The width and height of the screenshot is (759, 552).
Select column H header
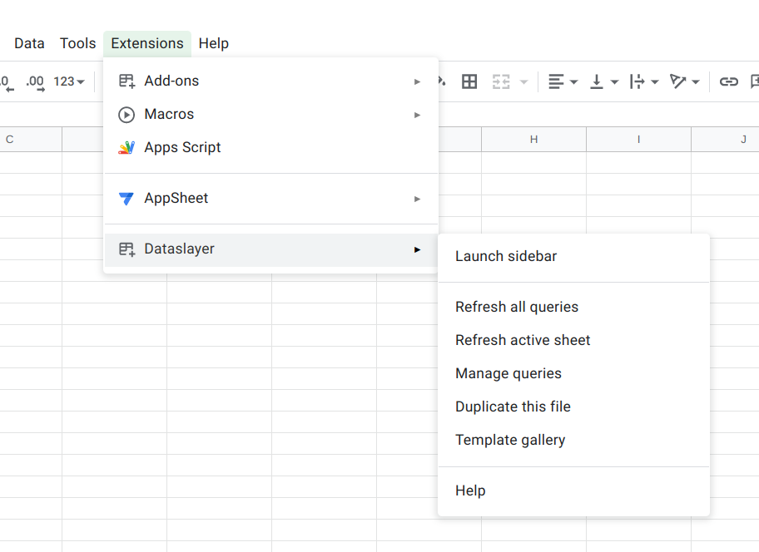pos(534,139)
